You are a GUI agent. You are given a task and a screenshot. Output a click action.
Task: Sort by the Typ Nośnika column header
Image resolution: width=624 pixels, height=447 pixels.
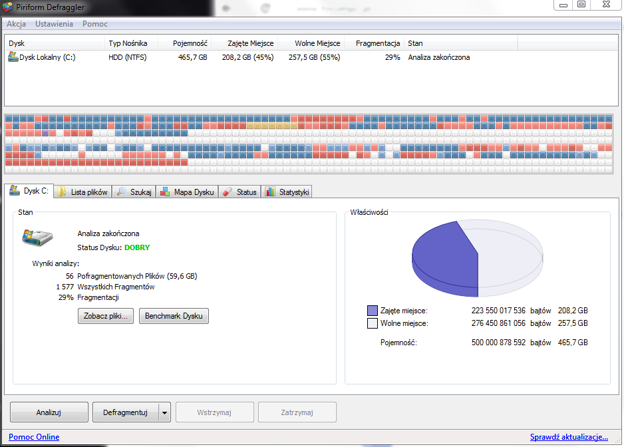(131, 43)
